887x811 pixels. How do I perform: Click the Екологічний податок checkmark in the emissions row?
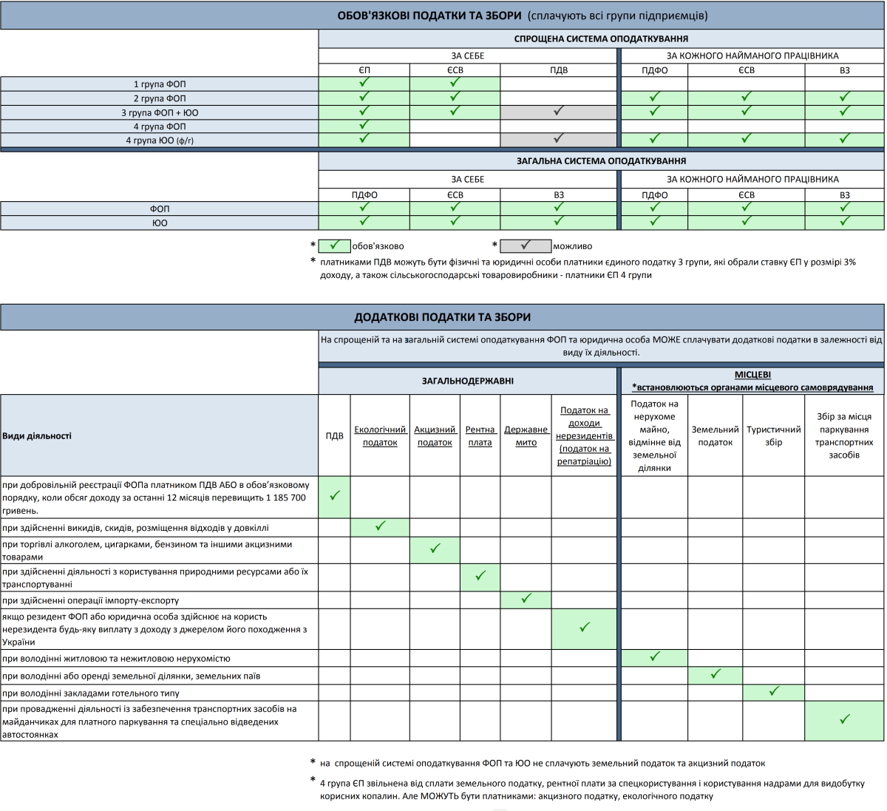(x=380, y=526)
